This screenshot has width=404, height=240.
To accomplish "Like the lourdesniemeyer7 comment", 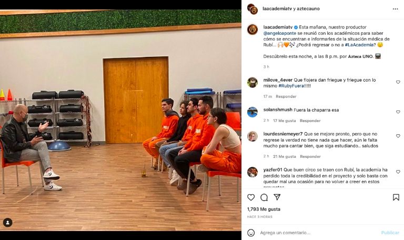I will pos(398,136).
